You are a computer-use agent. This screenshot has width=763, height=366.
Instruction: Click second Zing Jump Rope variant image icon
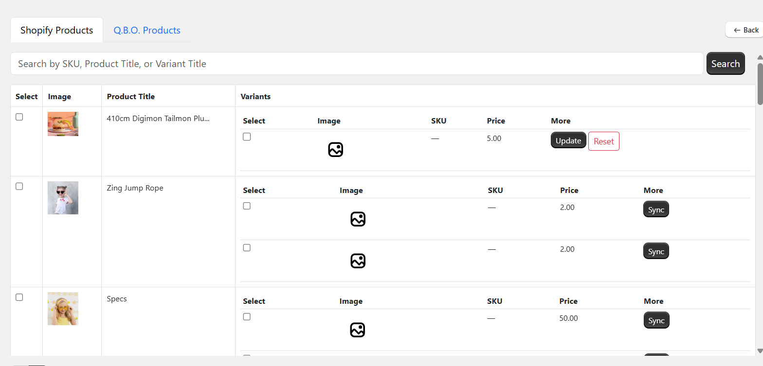click(x=358, y=261)
